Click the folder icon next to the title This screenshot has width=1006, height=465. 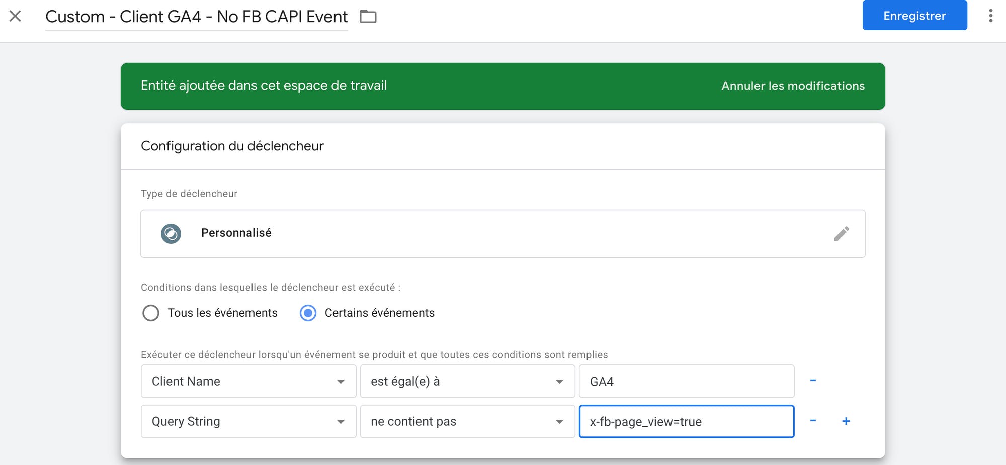[x=368, y=17]
